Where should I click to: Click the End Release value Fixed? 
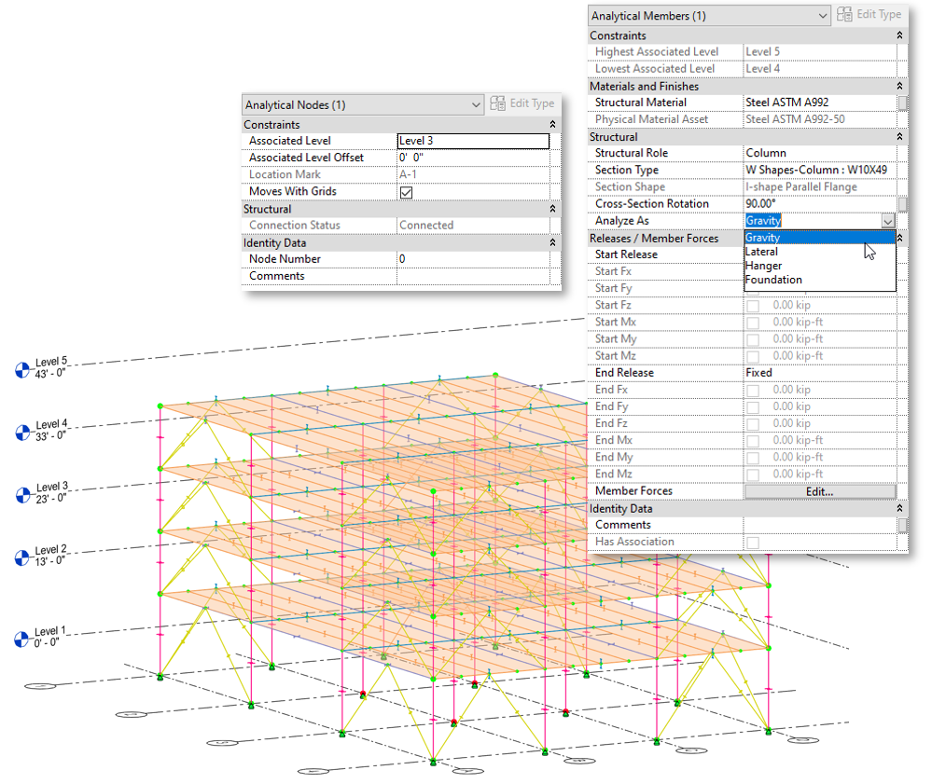point(759,373)
